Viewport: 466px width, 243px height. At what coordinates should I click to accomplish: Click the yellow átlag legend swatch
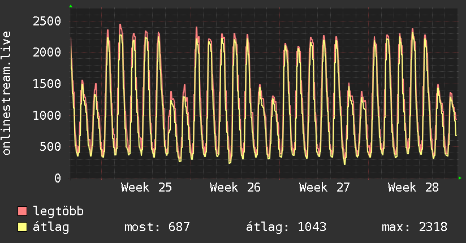coord(22,227)
